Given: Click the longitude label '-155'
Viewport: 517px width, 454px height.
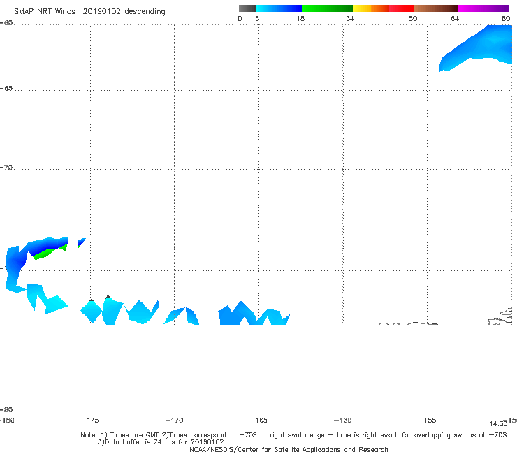Looking at the screenshot, I should (x=428, y=420).
